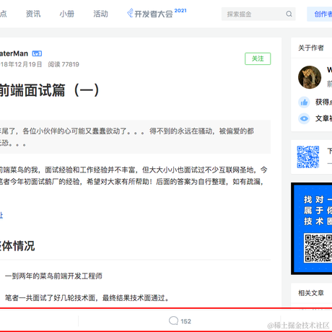Click the 相关文章 section heading
Viewport: 332px width, 332px height.
point(311,293)
